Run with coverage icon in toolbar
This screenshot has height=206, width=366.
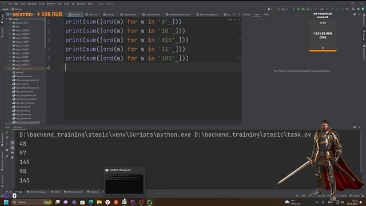(303, 9)
